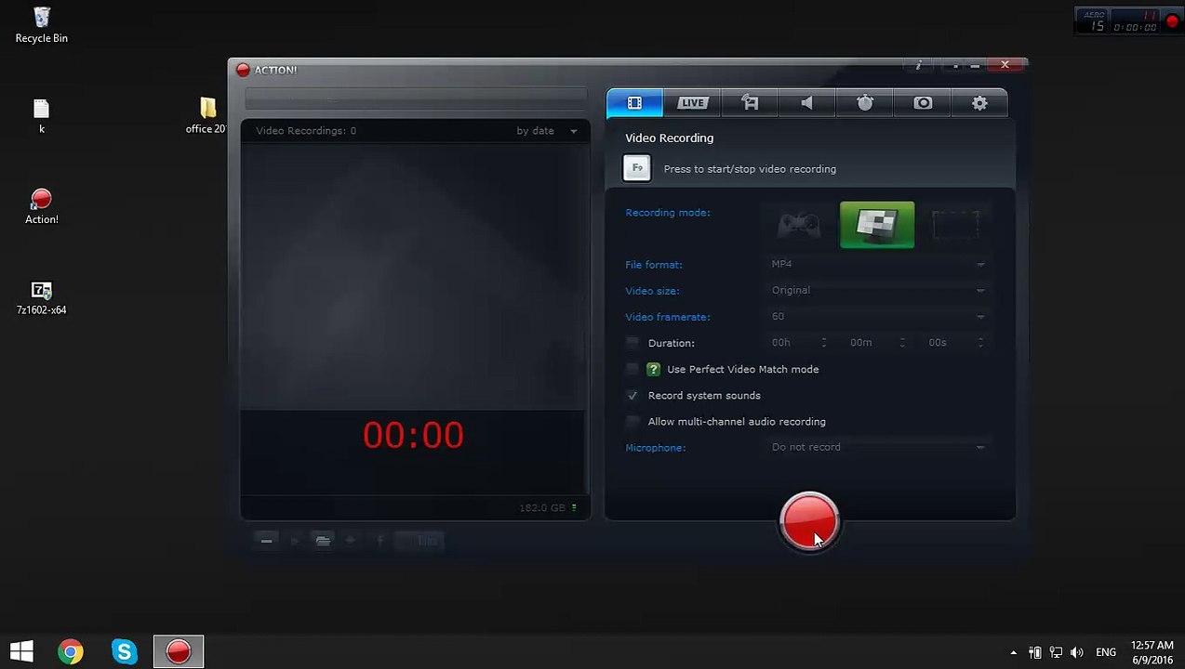Screen dimensions: 1185x669
Task: Open the Video Recording tab (film icon)
Action: coord(634,103)
